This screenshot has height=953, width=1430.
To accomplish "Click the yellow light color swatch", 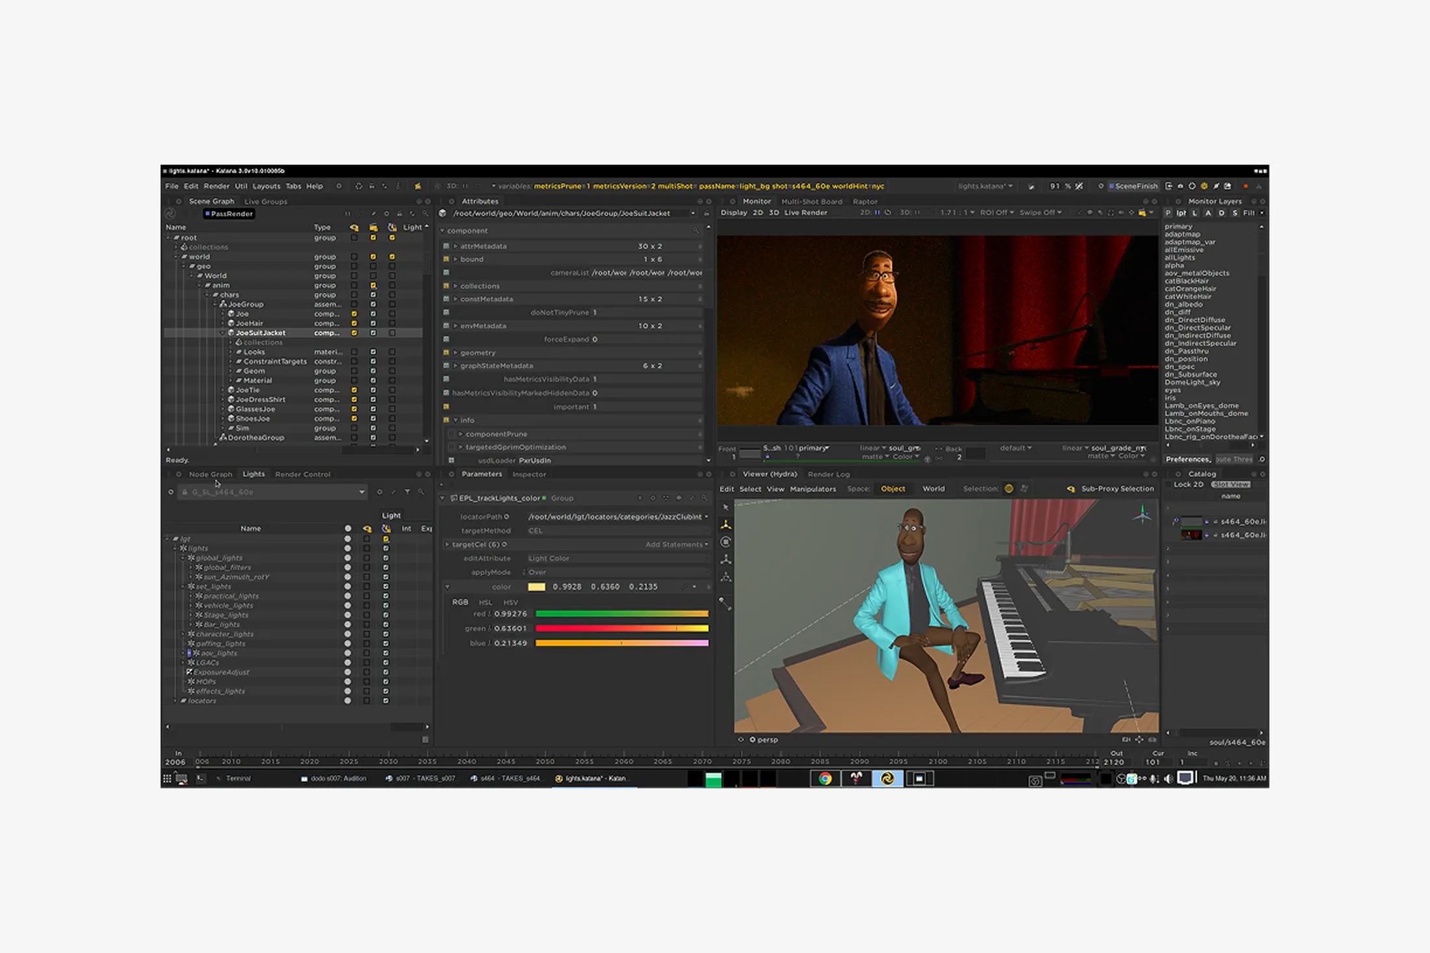I will click(537, 587).
